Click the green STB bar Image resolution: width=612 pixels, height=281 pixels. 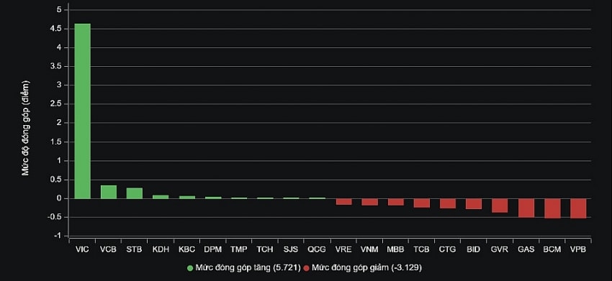[x=134, y=193]
